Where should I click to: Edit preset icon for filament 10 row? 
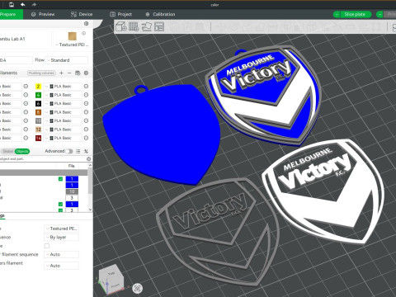point(86,120)
